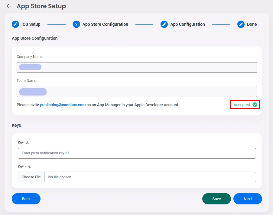Click the No file chosen area

150,177
